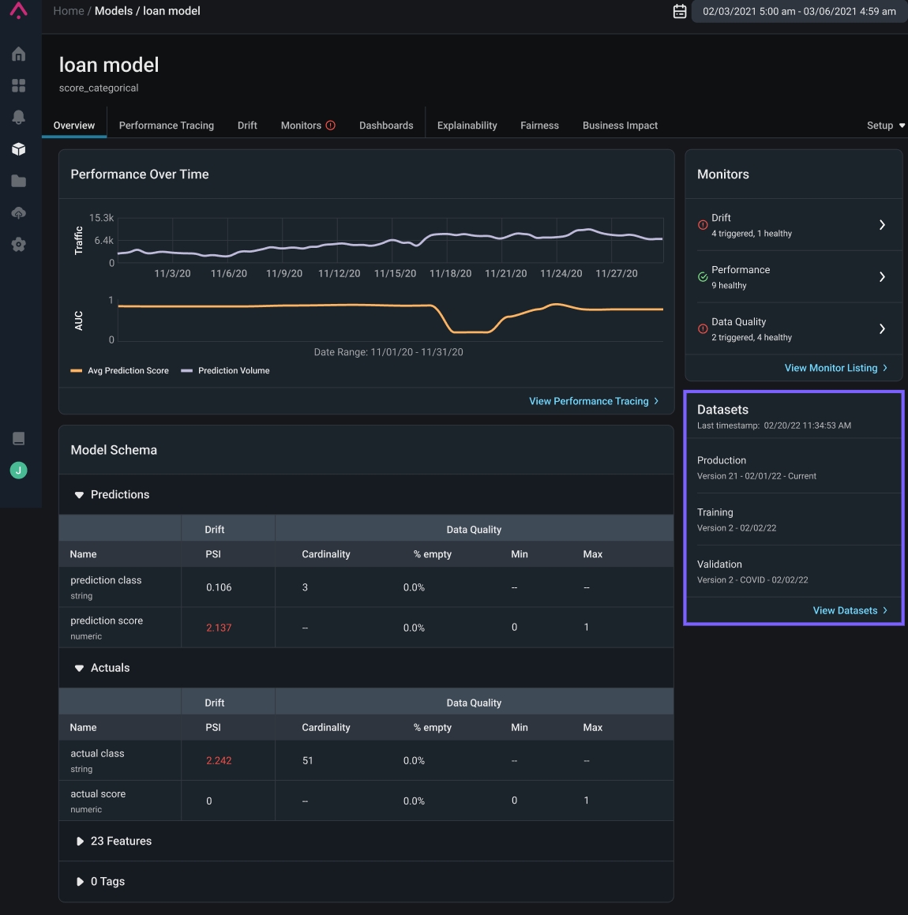The image size is (908, 915).
Task: Click the user avatar J
Action: tap(19, 471)
